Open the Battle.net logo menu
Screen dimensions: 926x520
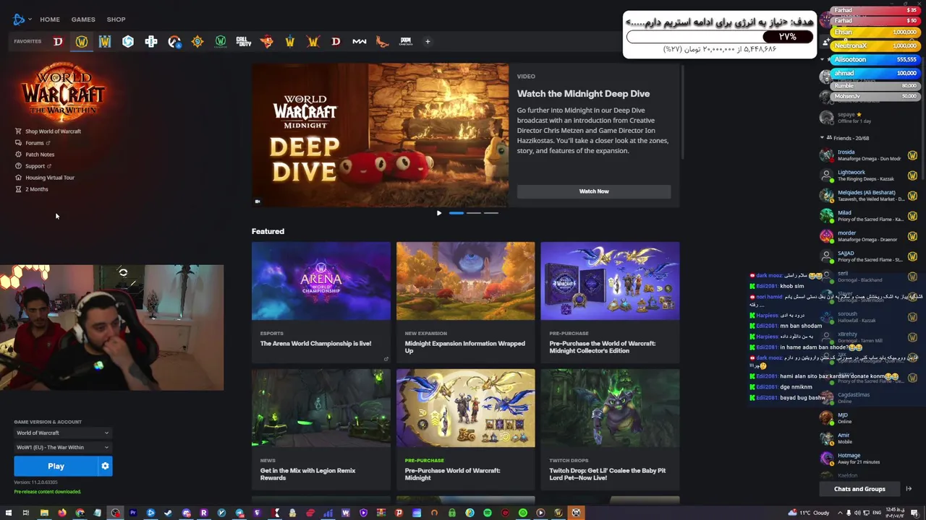coord(22,19)
